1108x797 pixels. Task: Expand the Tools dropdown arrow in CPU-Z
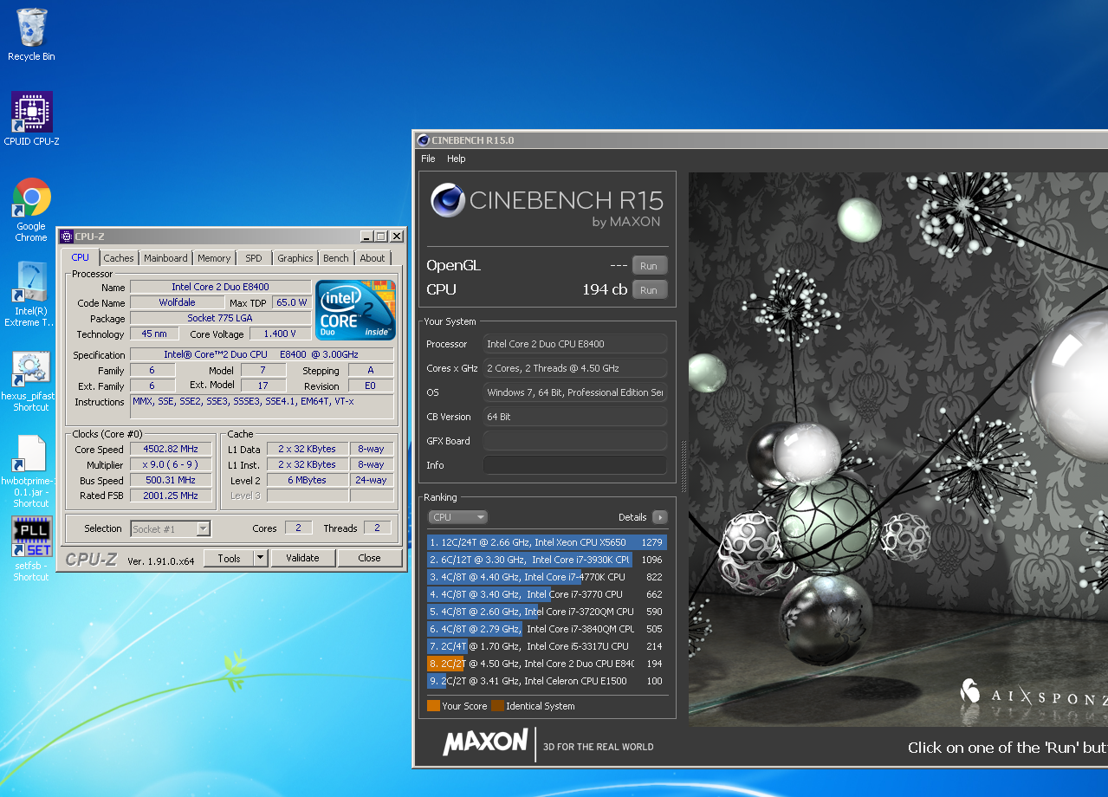pos(261,558)
